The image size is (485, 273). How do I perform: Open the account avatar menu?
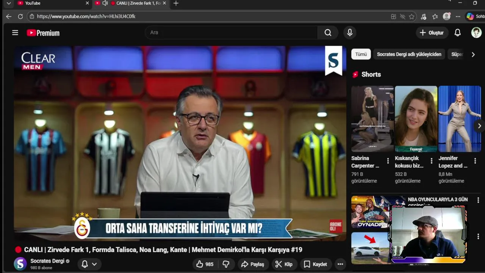476,33
